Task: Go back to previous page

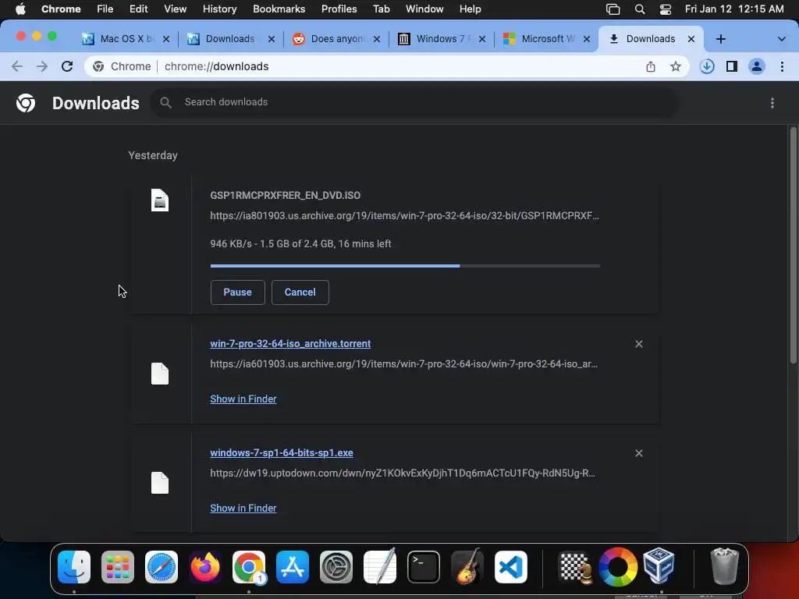Action: click(17, 66)
